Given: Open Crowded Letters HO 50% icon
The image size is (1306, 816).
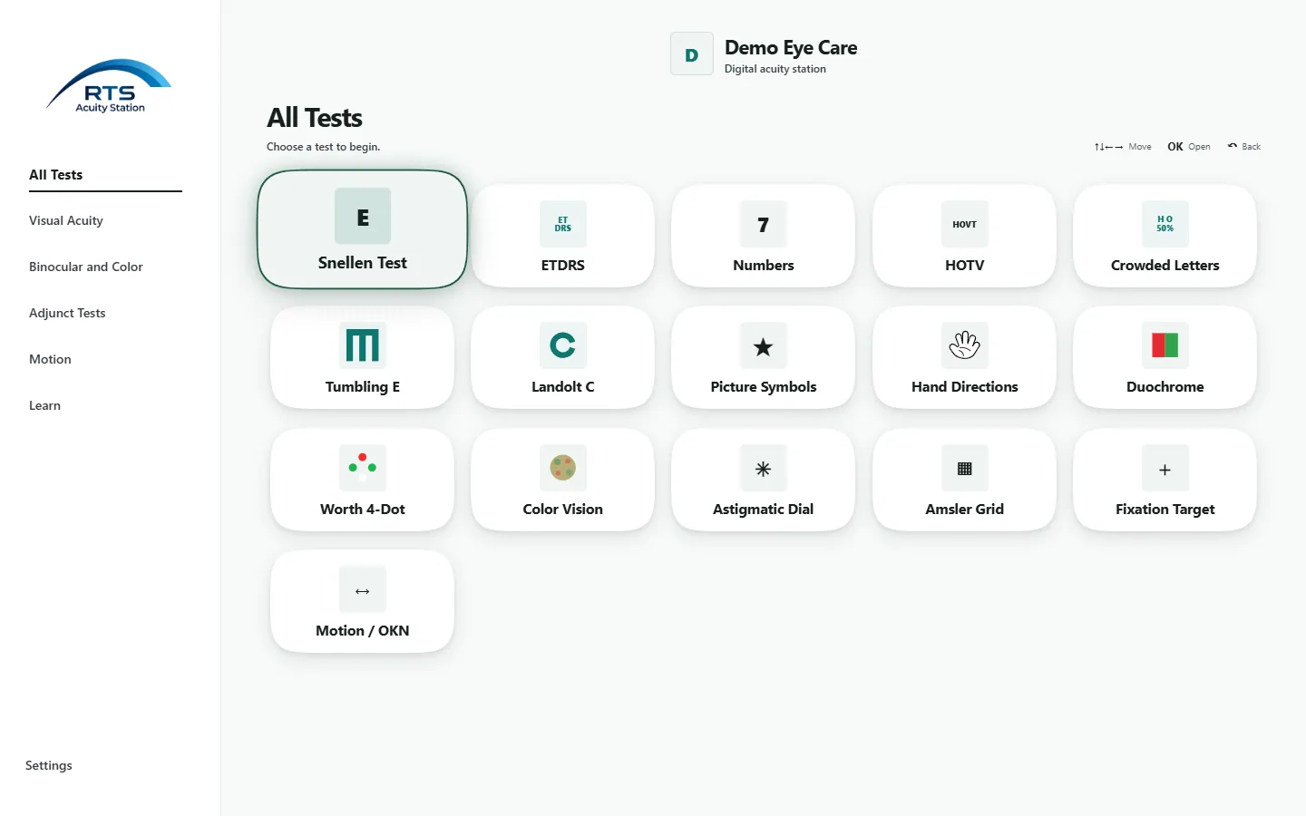Looking at the screenshot, I should 1165,224.
